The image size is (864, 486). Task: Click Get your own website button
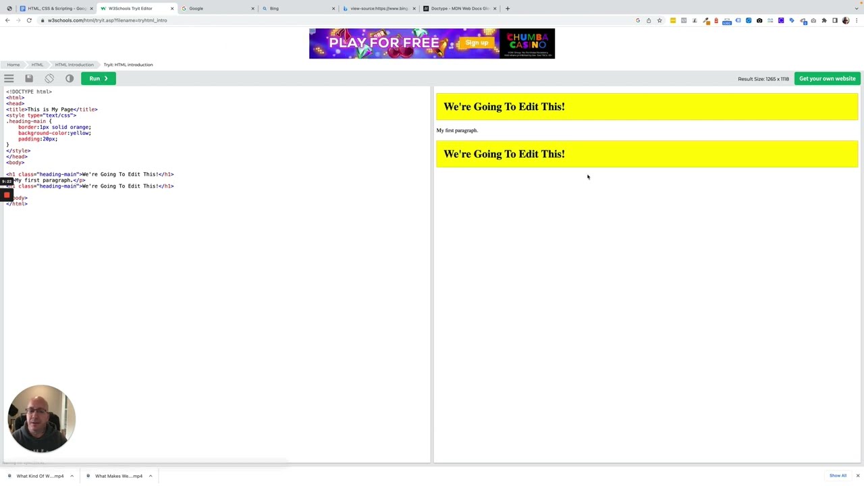[828, 78]
